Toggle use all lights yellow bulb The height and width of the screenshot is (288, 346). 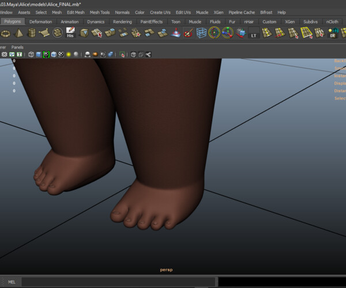(69, 54)
